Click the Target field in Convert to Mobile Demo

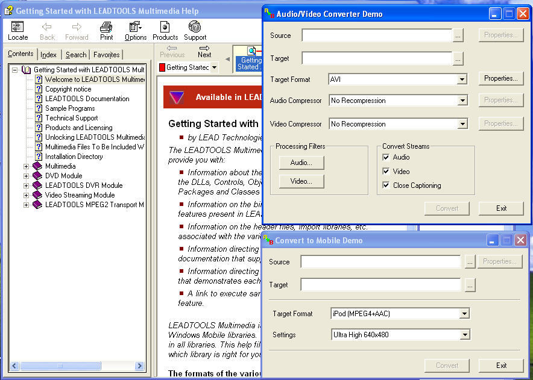tap(380, 285)
